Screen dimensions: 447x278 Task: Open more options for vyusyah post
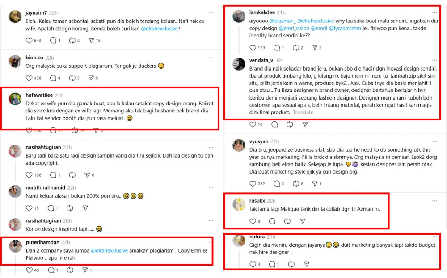coord(434,141)
